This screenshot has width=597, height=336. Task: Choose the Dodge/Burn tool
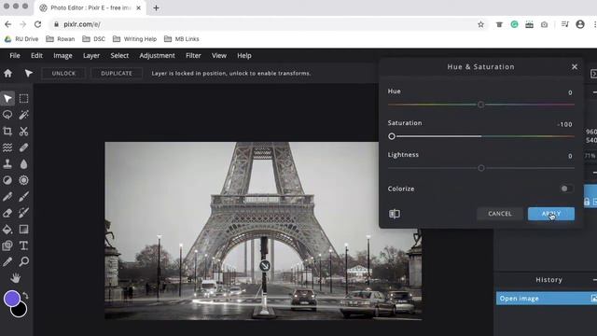(x=7, y=180)
